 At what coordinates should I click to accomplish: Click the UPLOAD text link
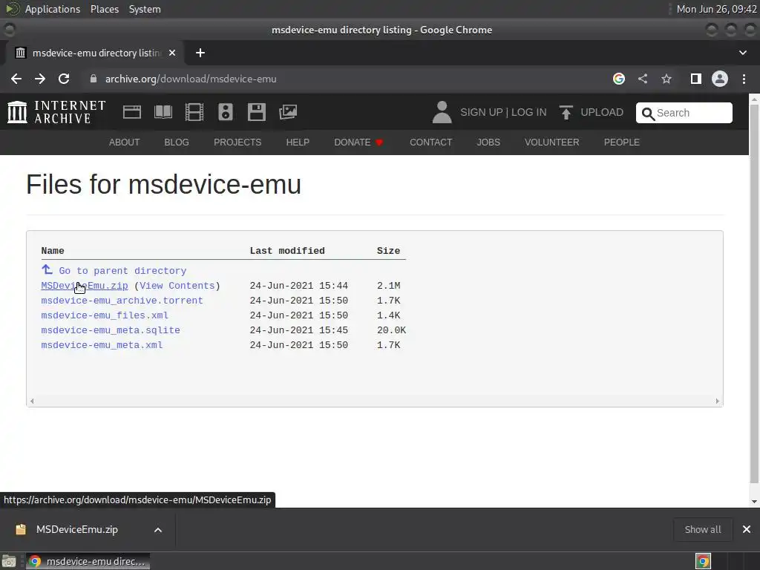coord(602,113)
